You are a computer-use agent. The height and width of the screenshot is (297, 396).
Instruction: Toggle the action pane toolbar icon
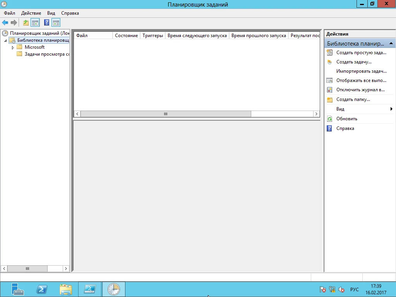pyautogui.click(x=56, y=23)
